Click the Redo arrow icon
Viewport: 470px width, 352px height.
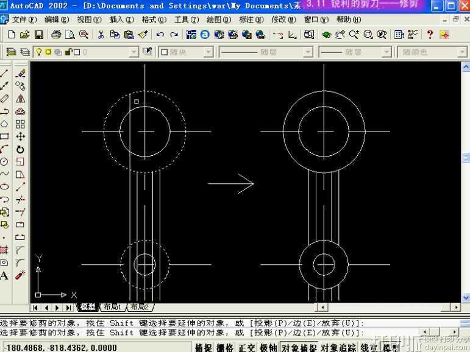pos(174,35)
